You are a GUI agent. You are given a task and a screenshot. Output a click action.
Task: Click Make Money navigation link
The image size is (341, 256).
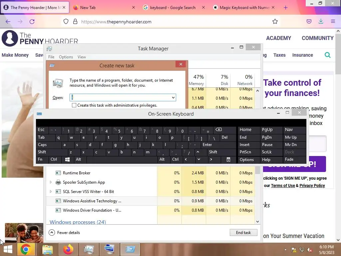click(x=15, y=55)
